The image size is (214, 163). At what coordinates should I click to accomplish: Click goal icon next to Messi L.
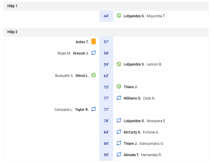coord(94,75)
